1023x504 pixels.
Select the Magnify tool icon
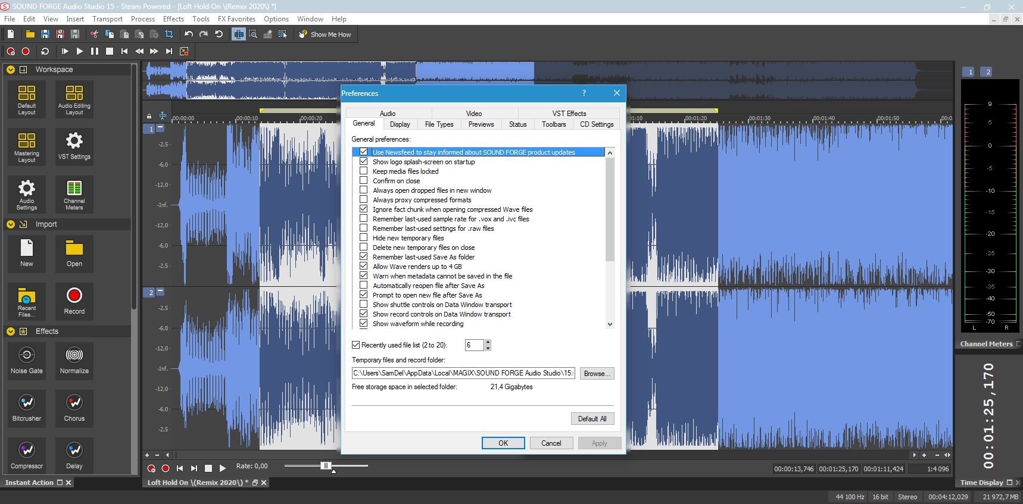tap(253, 35)
